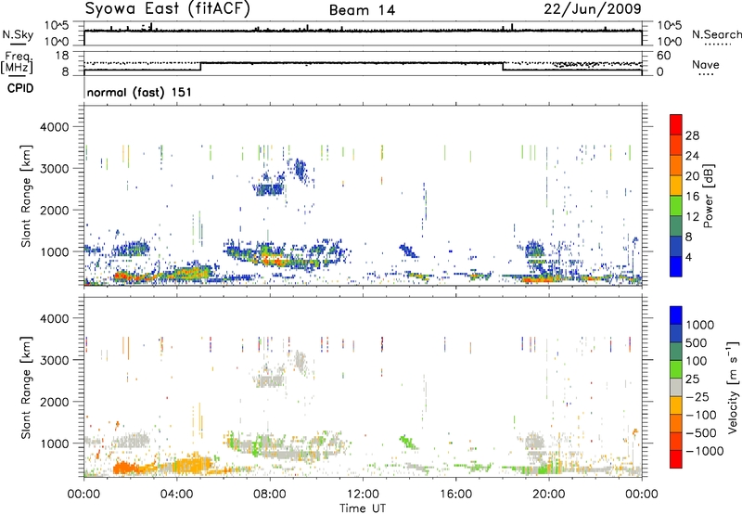Screen dimensions: 742x514
Task: Click the plot title 'Syowa East (fitACF)'
Action: click(x=168, y=8)
